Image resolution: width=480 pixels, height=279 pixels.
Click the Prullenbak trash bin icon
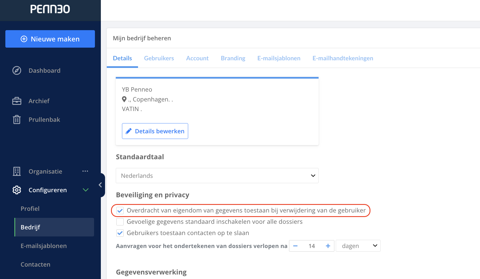click(x=17, y=119)
